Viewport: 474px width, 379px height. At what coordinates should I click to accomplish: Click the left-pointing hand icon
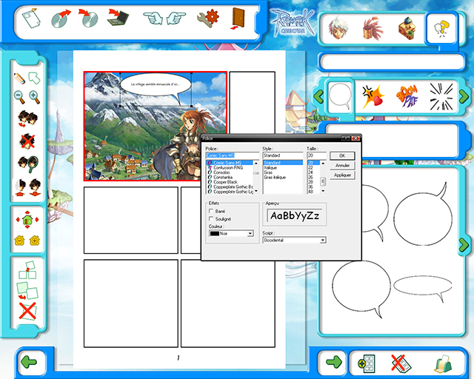click(153, 18)
